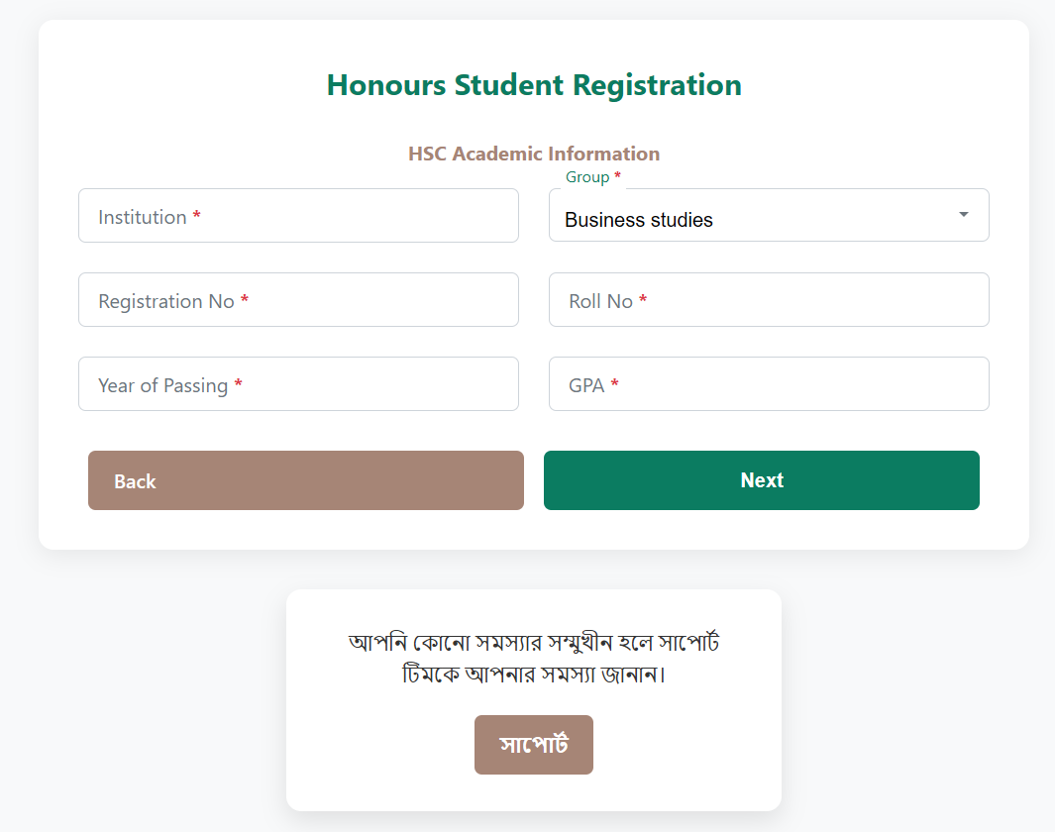Click the asterisk after Registration No
Viewport: 1055px width, 832px height.
245,300
